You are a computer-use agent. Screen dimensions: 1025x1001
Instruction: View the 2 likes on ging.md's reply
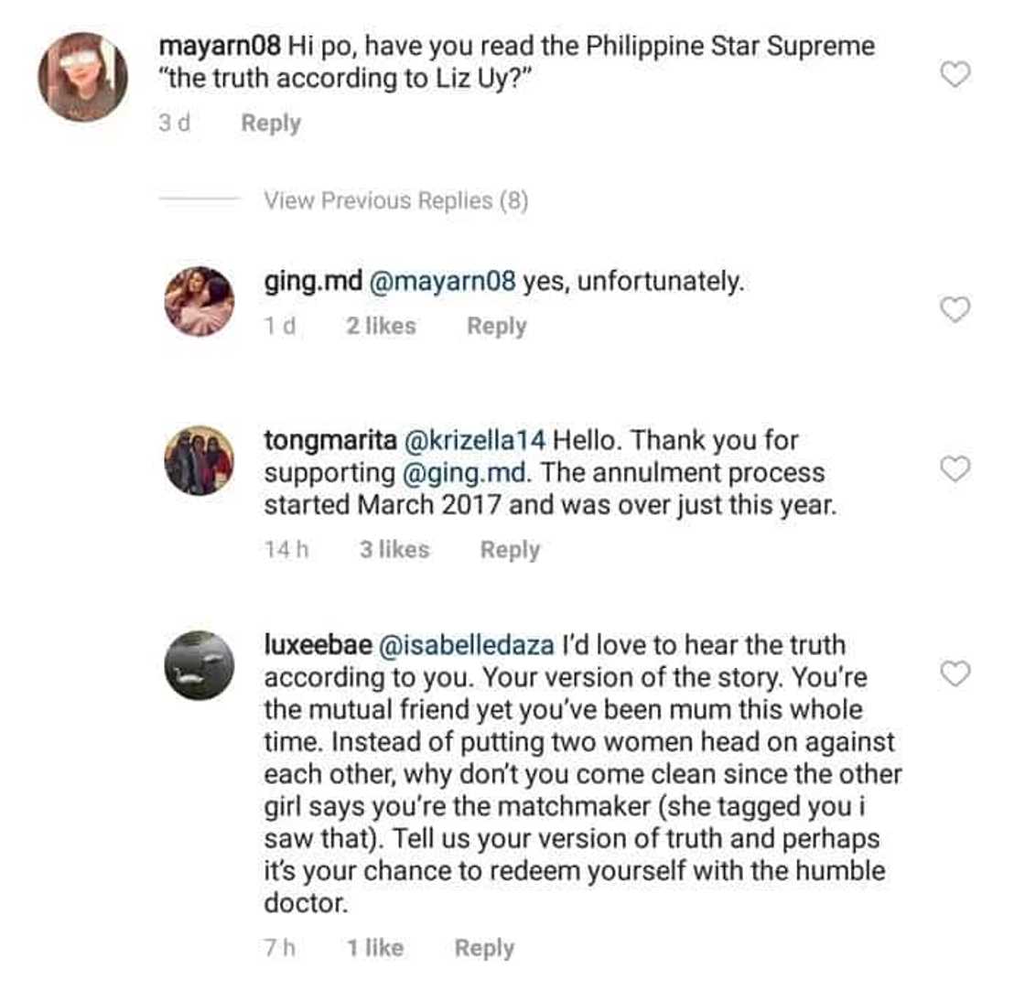pyautogui.click(x=382, y=325)
